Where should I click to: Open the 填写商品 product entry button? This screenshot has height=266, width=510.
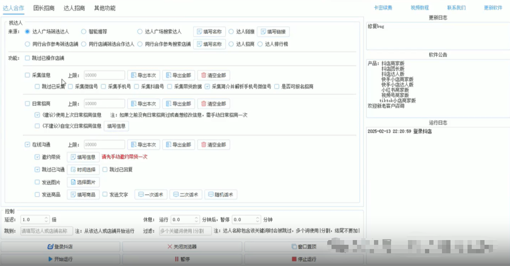pyautogui.click(x=83, y=194)
